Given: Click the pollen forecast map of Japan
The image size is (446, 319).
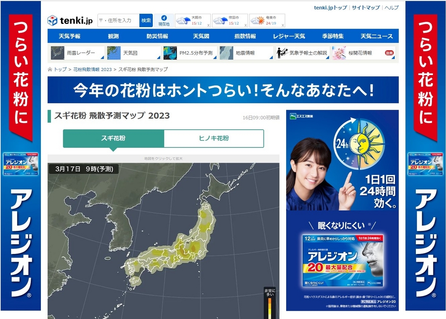Looking at the screenshot, I should [164, 241].
